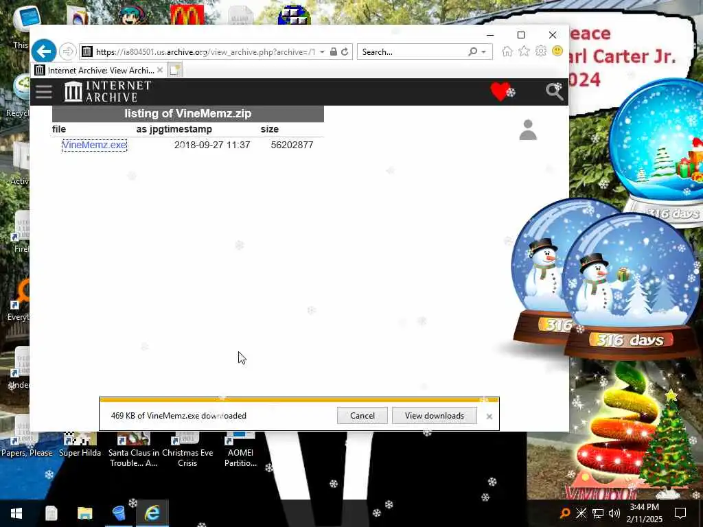The image size is (703, 527).
Task: Go back with the browser Back arrow
Action: point(43,51)
